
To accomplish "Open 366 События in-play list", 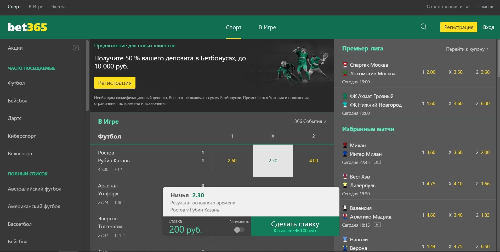I will point(310,121).
